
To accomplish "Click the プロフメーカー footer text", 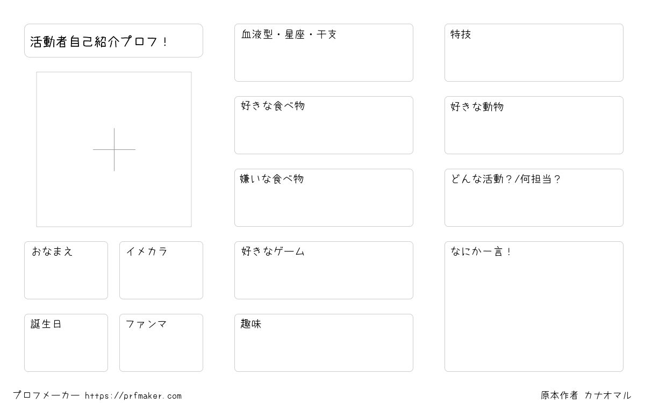I will coord(46,395).
